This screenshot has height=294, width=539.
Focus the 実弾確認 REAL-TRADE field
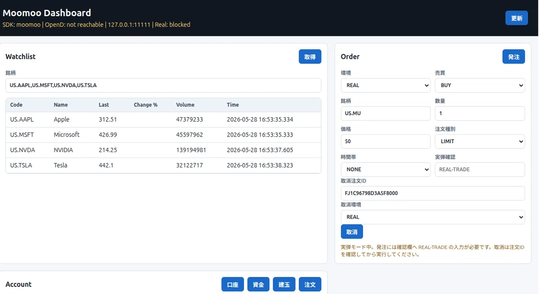[x=480, y=169]
